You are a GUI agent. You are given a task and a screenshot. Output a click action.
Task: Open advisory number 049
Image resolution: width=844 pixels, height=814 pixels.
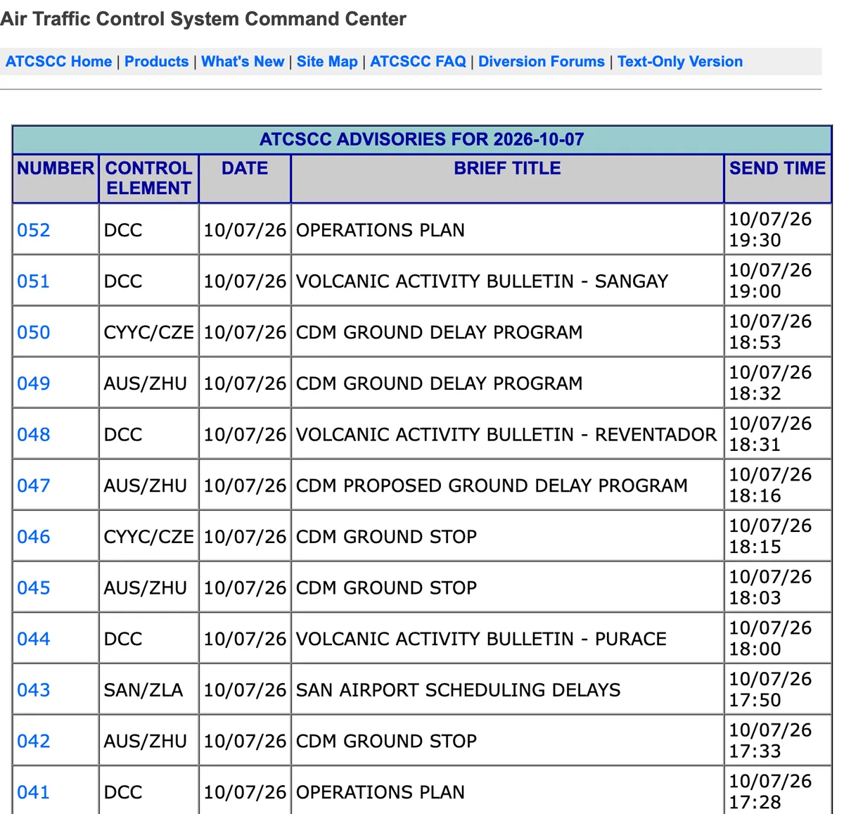[x=34, y=383]
